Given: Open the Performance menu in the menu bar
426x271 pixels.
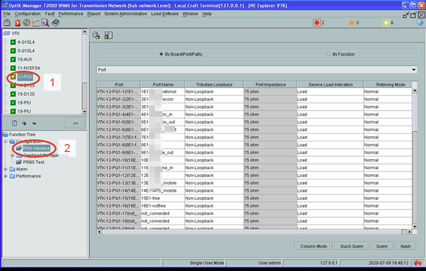Looking at the screenshot, I should coord(70,14).
